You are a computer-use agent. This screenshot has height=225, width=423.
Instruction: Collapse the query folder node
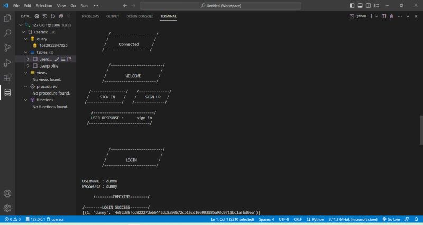coord(25,39)
